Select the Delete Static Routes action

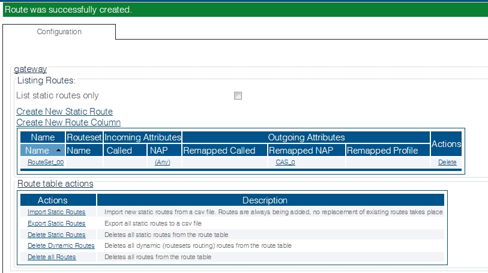(x=56, y=235)
